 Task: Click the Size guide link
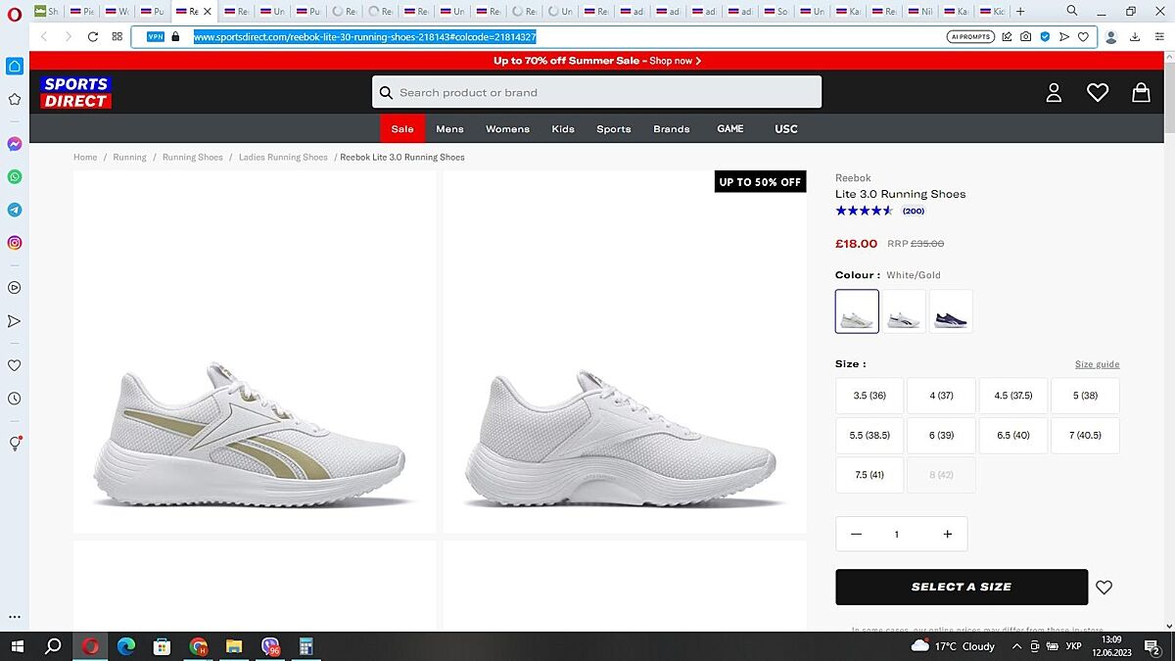coord(1097,364)
